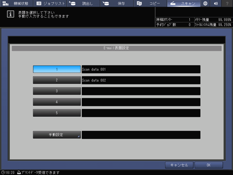Click the Scan data 002 subject field
This screenshot has height=175, width=233.
click(x=141, y=80)
